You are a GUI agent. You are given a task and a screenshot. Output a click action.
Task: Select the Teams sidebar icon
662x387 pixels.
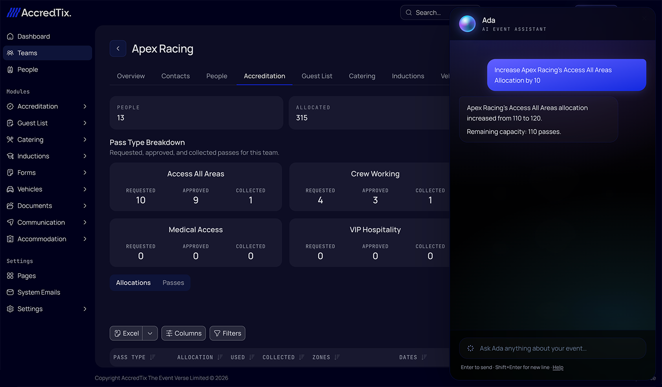[x=10, y=53]
